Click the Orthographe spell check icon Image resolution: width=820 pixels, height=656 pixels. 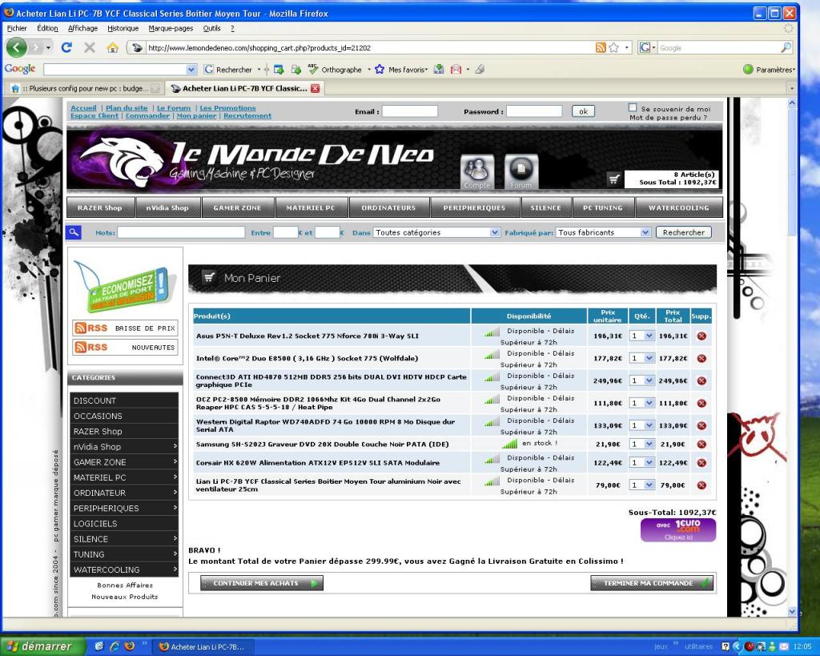[313, 69]
